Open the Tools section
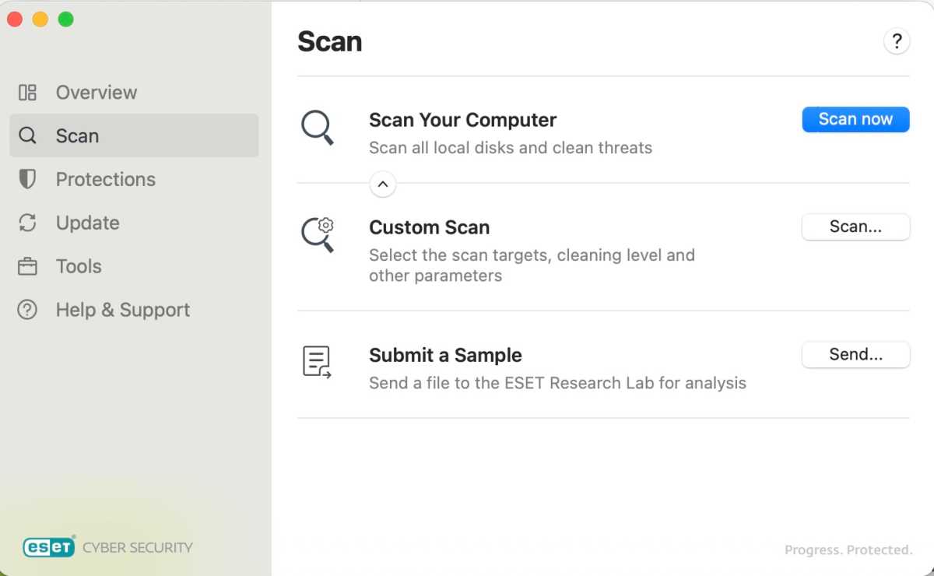The height and width of the screenshot is (576, 934). click(79, 267)
